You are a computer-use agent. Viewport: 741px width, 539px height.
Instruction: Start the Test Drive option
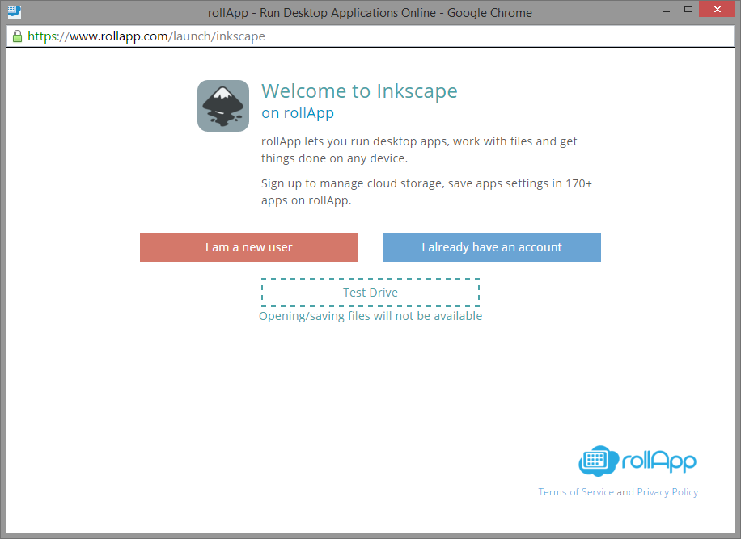click(370, 293)
